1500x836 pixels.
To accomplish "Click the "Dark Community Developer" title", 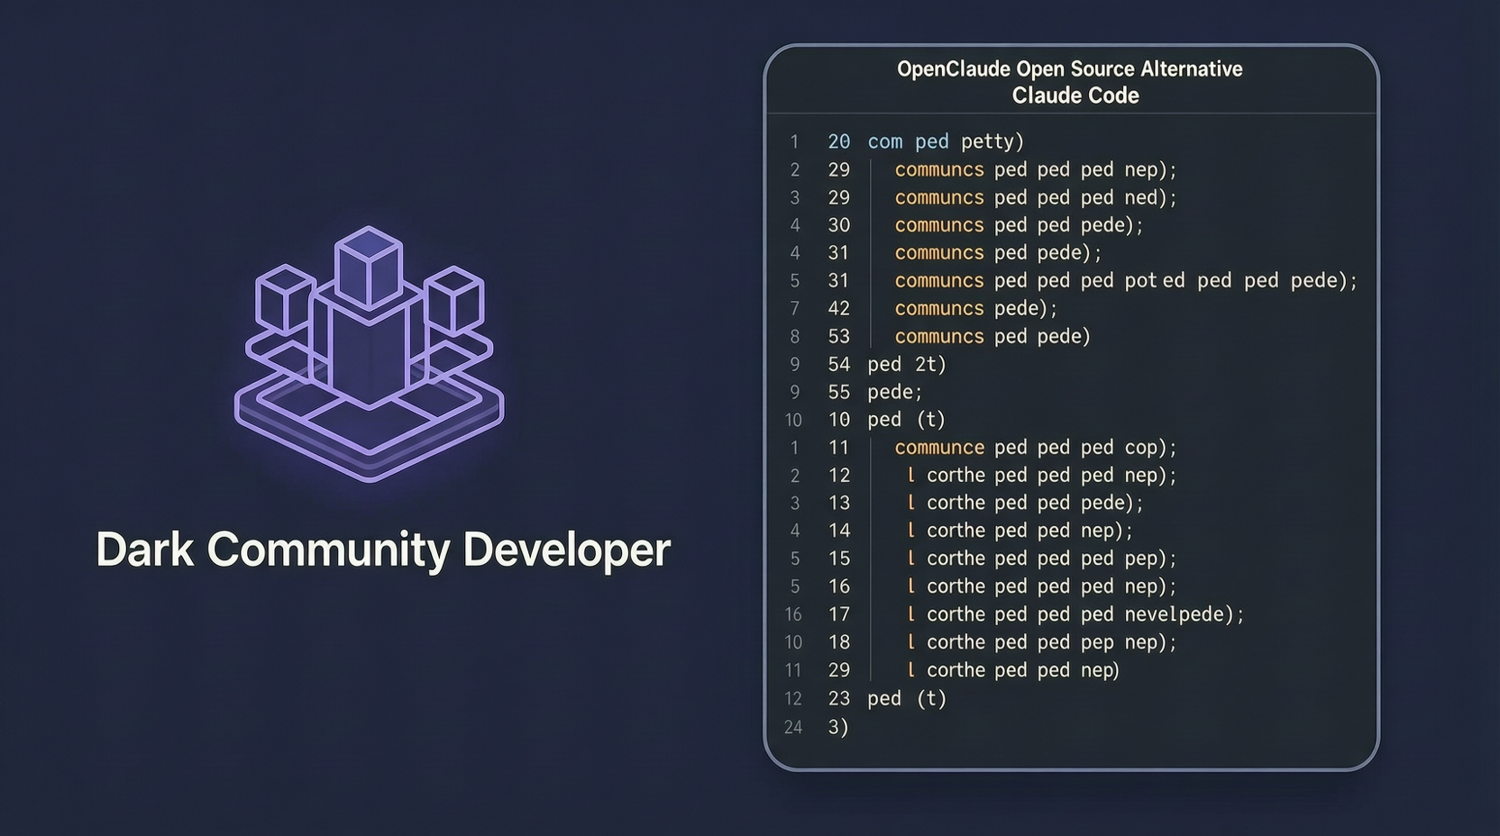I will point(383,550).
